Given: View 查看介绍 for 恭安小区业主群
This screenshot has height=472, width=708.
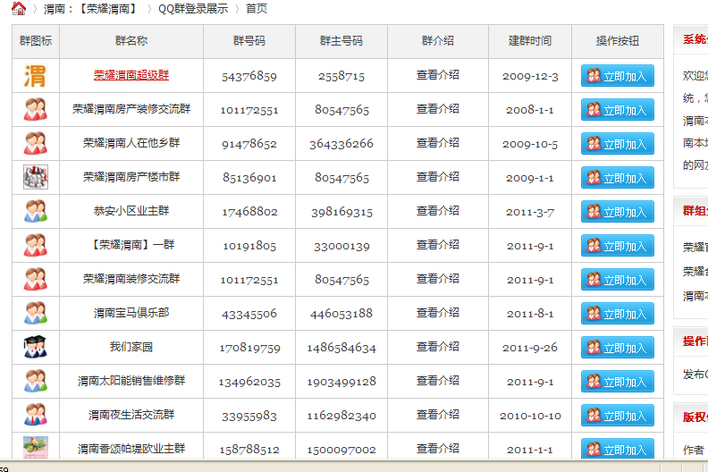Looking at the screenshot, I should point(437,210).
